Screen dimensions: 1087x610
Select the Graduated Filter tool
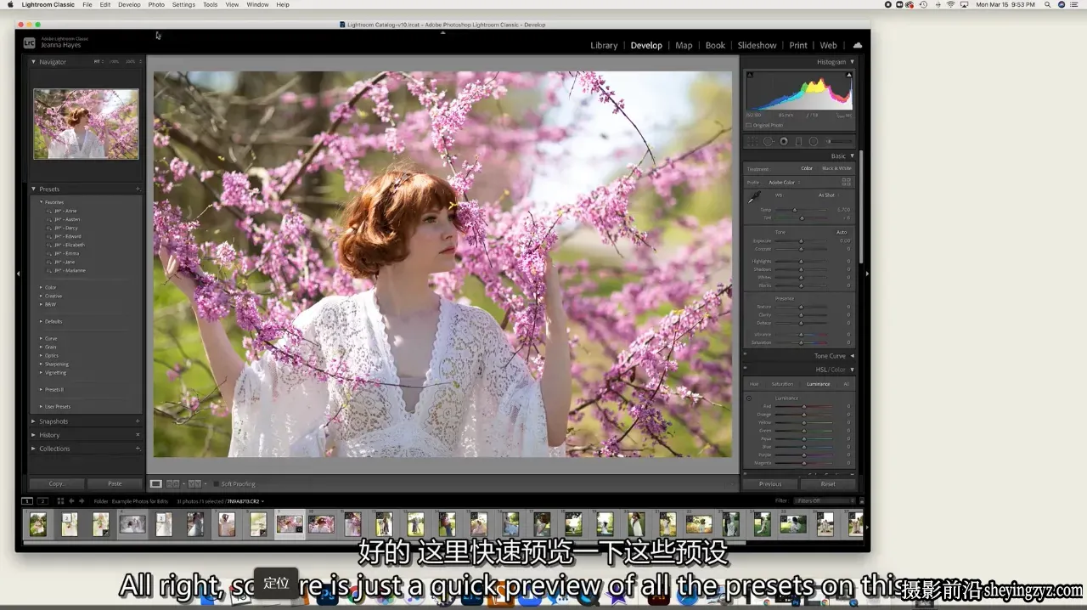pyautogui.click(x=798, y=142)
